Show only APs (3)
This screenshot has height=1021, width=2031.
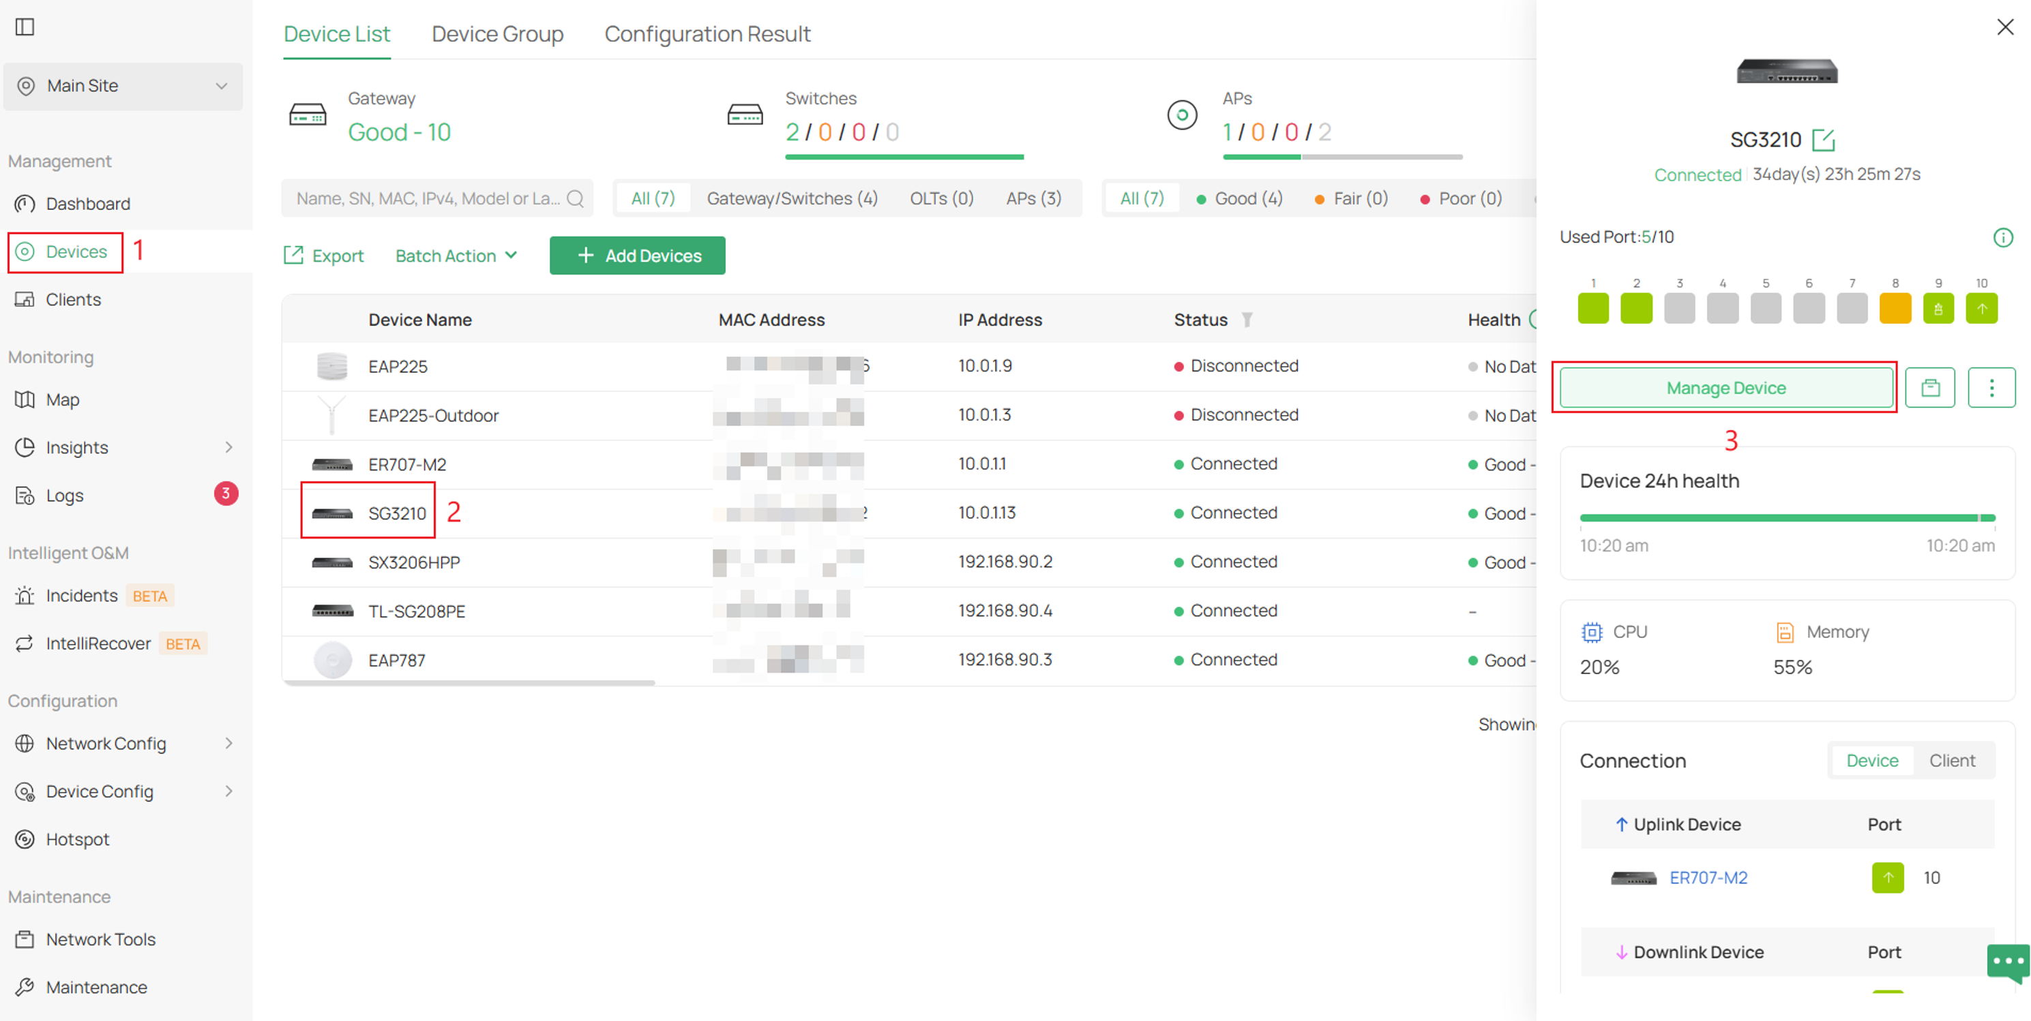1034,198
